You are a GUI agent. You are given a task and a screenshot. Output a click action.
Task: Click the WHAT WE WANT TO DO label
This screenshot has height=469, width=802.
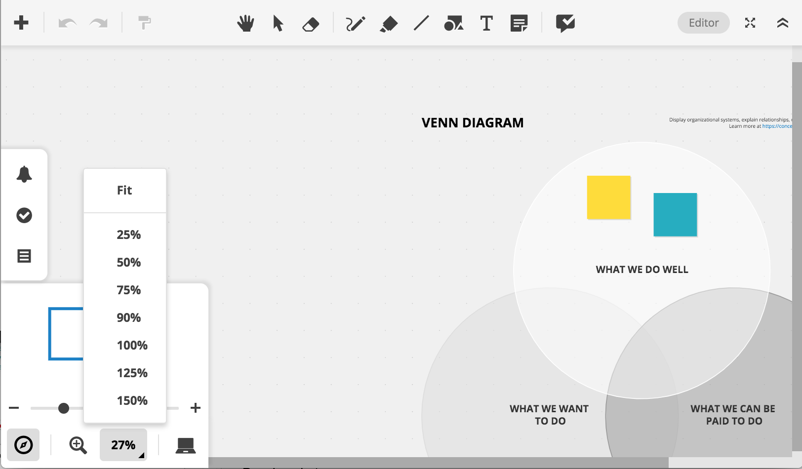tap(550, 415)
